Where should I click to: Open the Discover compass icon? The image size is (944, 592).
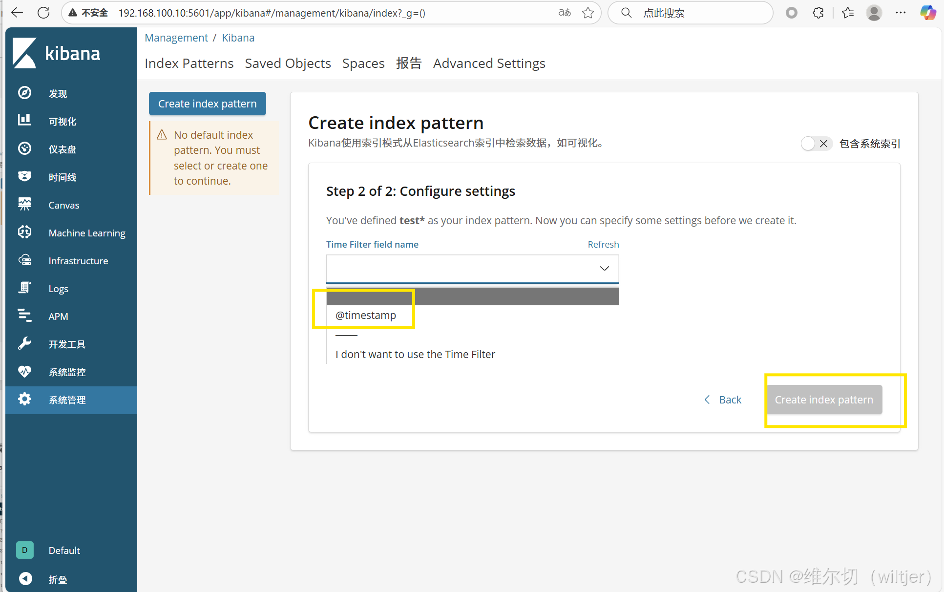pyautogui.click(x=24, y=93)
